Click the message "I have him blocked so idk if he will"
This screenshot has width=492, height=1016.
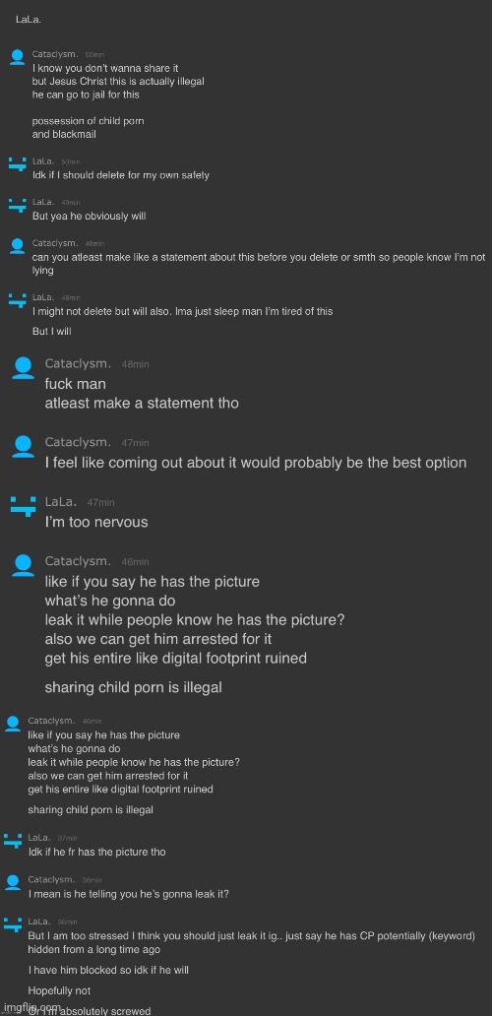coord(108,970)
